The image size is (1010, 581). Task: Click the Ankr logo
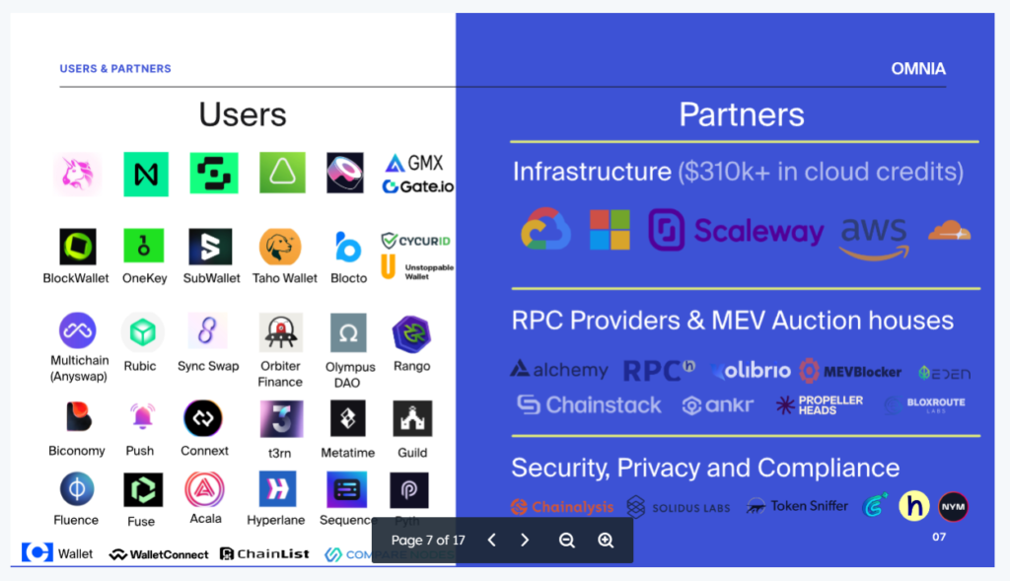[718, 405]
